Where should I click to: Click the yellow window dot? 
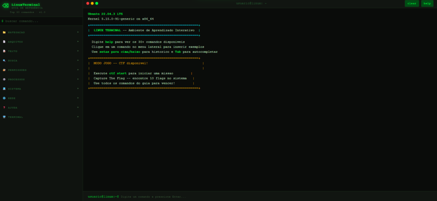[92, 3]
